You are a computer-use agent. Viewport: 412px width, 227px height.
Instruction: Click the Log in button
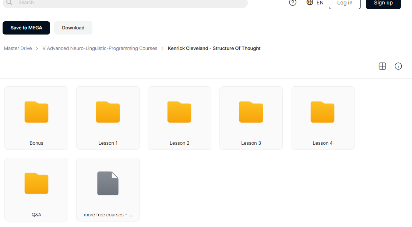(345, 3)
